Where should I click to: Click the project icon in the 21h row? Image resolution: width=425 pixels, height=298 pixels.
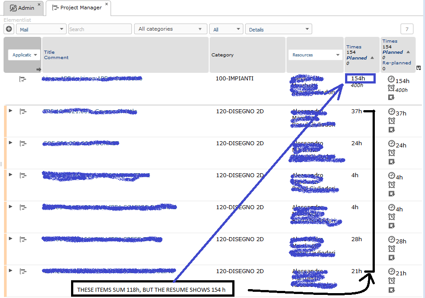tap(23, 271)
